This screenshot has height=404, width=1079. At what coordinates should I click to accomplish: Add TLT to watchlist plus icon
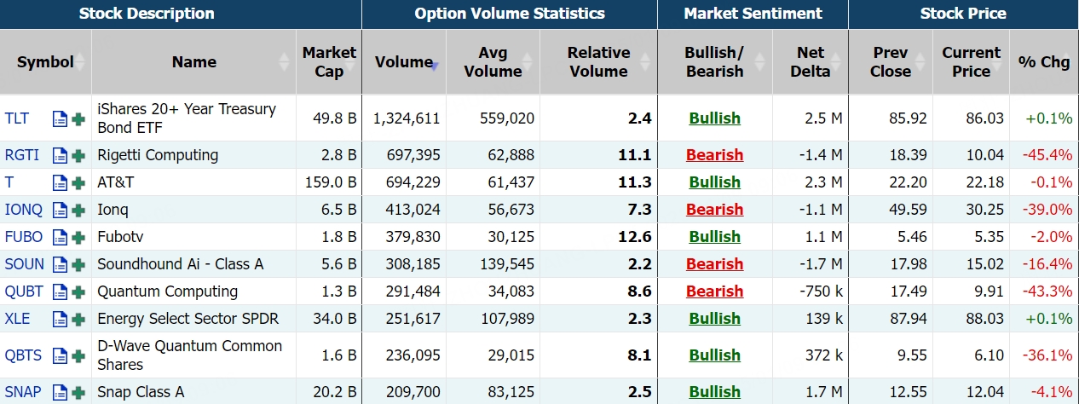click(x=78, y=119)
